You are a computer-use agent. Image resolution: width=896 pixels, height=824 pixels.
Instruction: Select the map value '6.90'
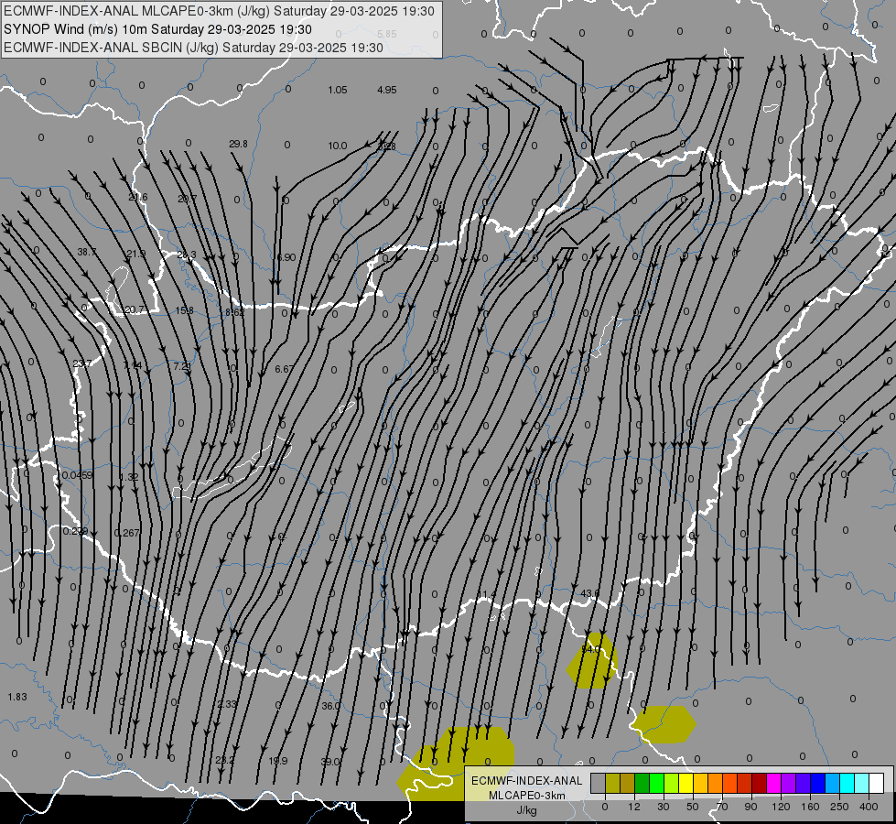pos(286,257)
